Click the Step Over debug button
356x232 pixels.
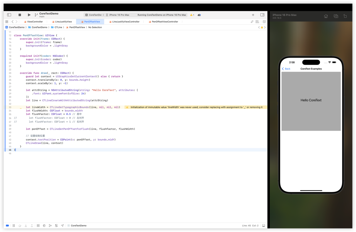20,226
